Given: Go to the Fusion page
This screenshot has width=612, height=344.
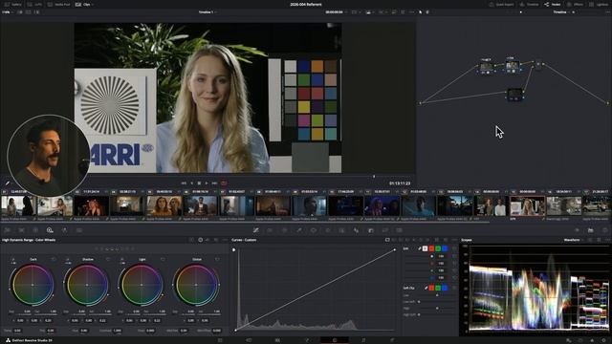Looking at the screenshot, I should pyautogui.click(x=306, y=340).
